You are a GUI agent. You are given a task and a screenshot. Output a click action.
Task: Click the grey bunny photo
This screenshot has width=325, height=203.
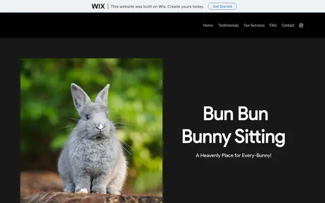(x=91, y=130)
